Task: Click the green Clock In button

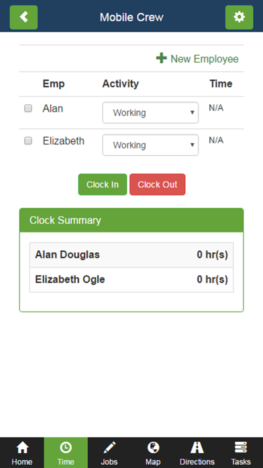Action: 103,184
